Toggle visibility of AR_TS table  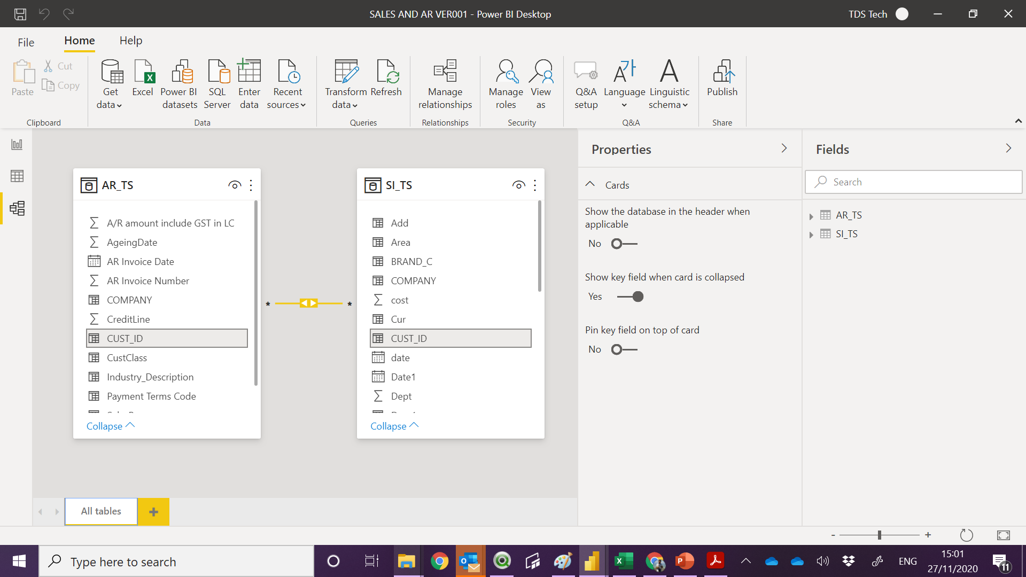[x=235, y=185]
